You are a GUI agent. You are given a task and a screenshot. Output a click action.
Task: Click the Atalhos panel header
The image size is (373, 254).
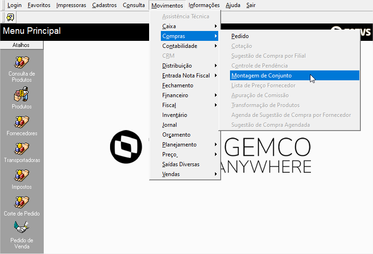pos(22,45)
